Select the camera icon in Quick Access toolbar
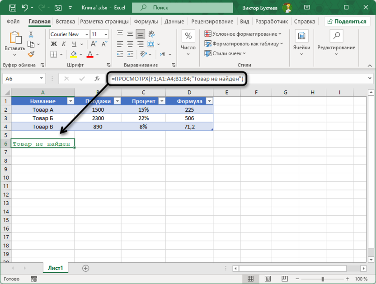376x284 pixels. [x=58, y=8]
